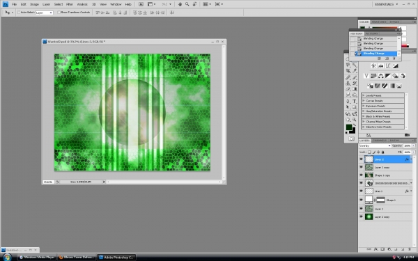Open the Overlay blend mode dropdown
This screenshot has height=261, width=418.
click(x=375, y=145)
